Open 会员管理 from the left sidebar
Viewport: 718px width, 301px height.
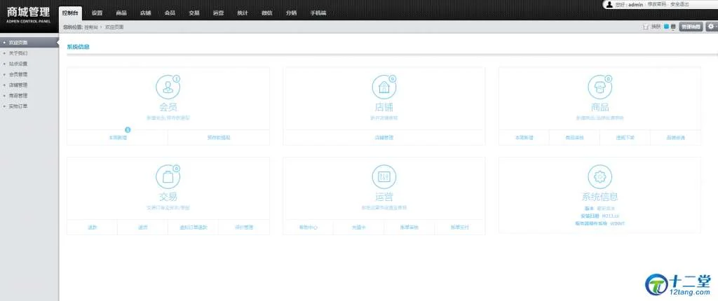coord(19,74)
